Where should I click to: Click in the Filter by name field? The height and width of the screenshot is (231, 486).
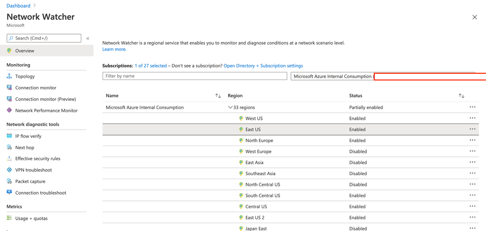click(195, 76)
